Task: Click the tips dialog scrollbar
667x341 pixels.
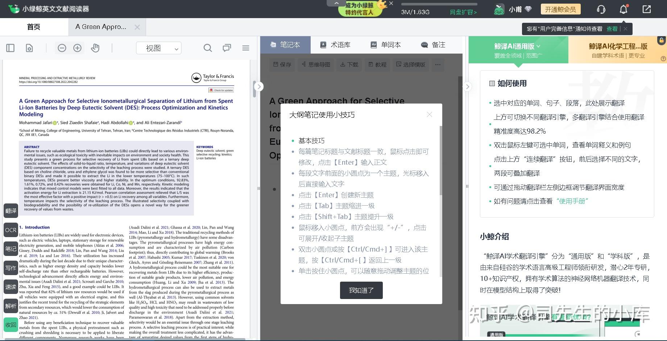Action: click(441, 161)
